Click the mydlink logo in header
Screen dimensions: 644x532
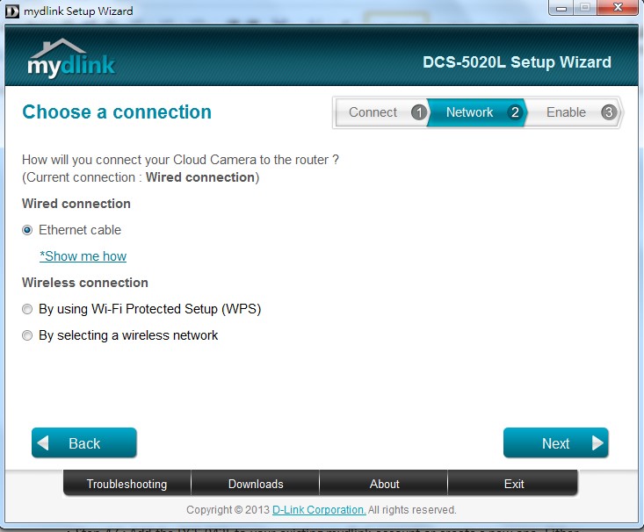click(71, 57)
